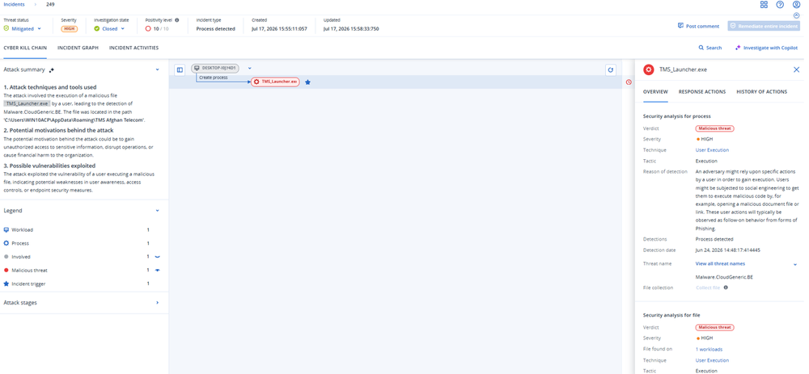Expand the threat names chevron
This screenshot has width=809, height=374.
[x=795, y=264]
